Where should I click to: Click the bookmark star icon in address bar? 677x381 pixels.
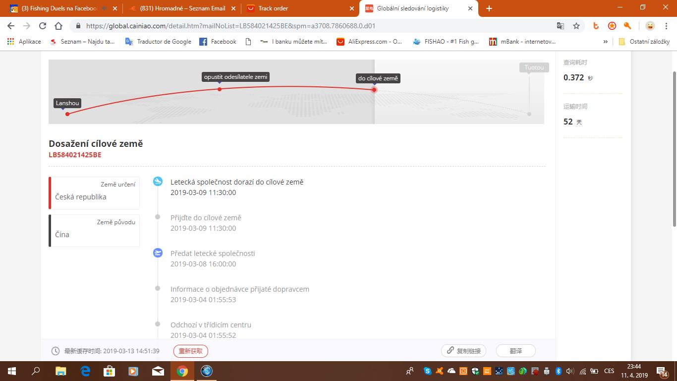576,26
